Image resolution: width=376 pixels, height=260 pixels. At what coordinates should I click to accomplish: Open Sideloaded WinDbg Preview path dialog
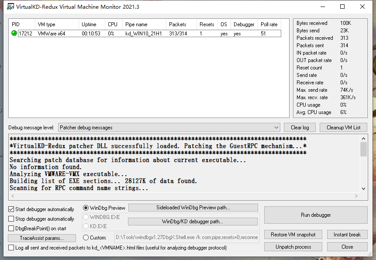pyautogui.click(x=193, y=208)
